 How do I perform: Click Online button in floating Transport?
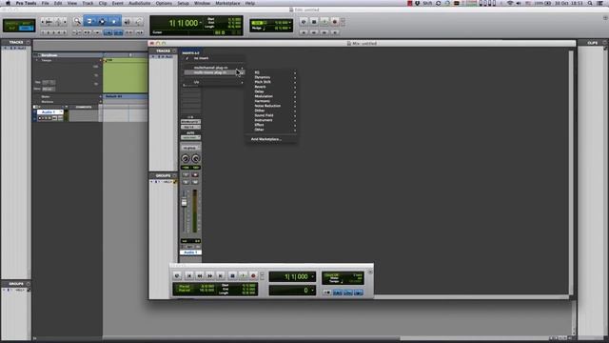click(177, 275)
